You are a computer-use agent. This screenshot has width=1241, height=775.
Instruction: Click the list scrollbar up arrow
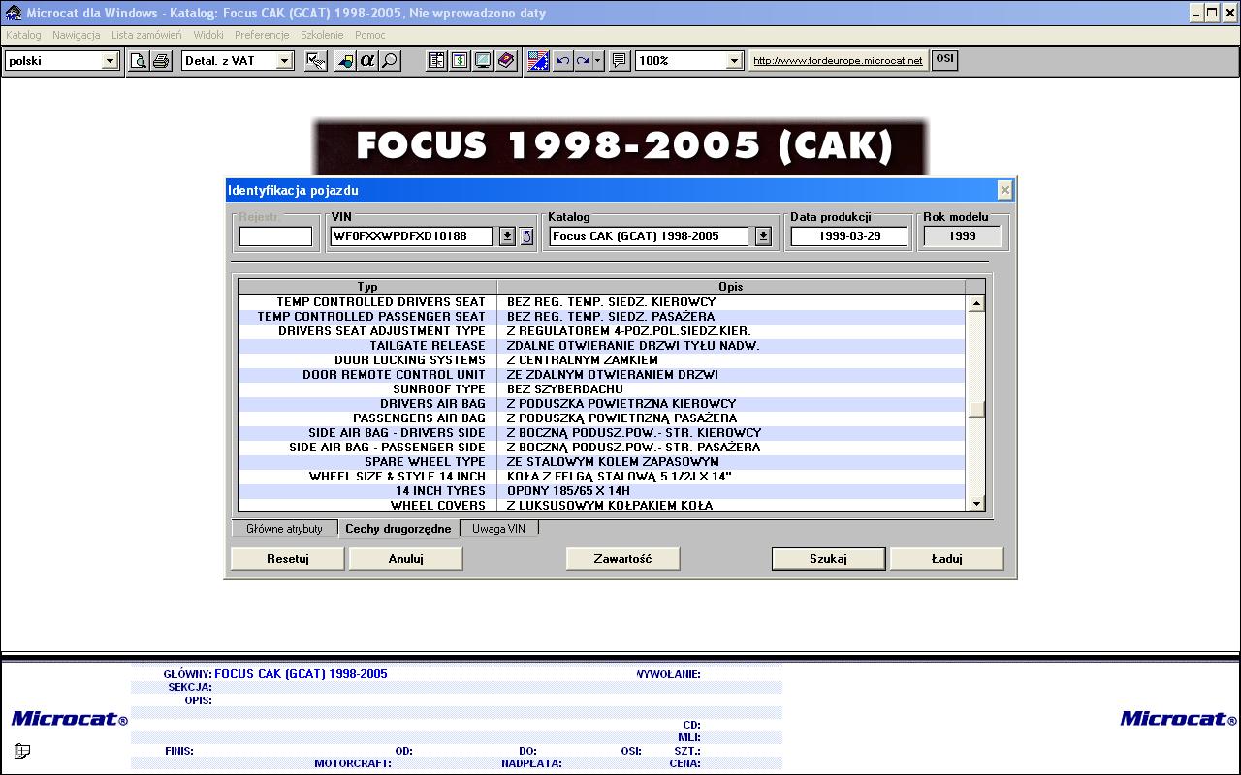click(976, 303)
